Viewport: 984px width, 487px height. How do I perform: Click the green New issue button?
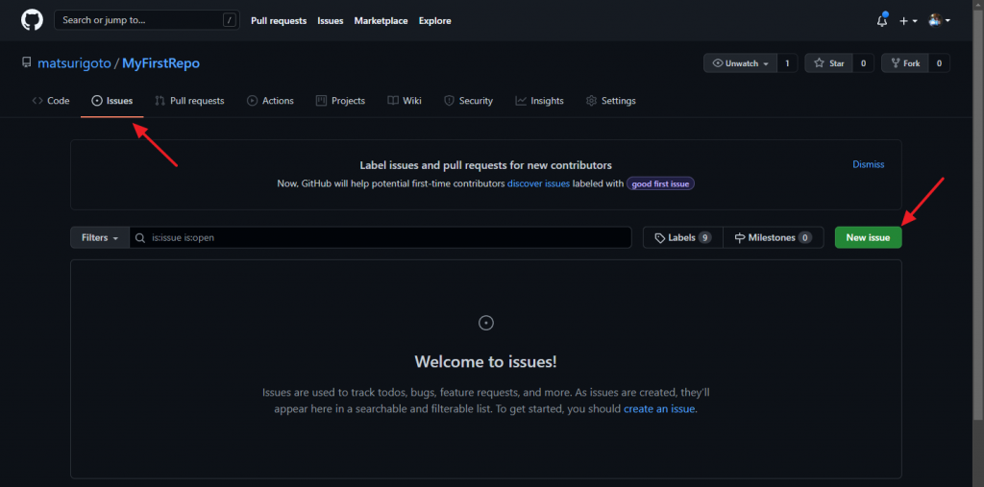click(868, 238)
